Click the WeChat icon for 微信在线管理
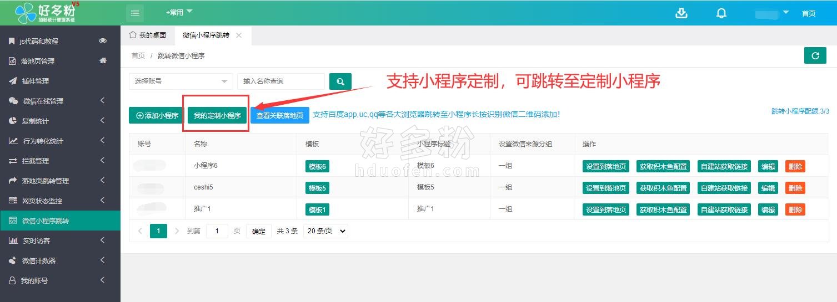This screenshot has width=837, height=302. (13, 101)
